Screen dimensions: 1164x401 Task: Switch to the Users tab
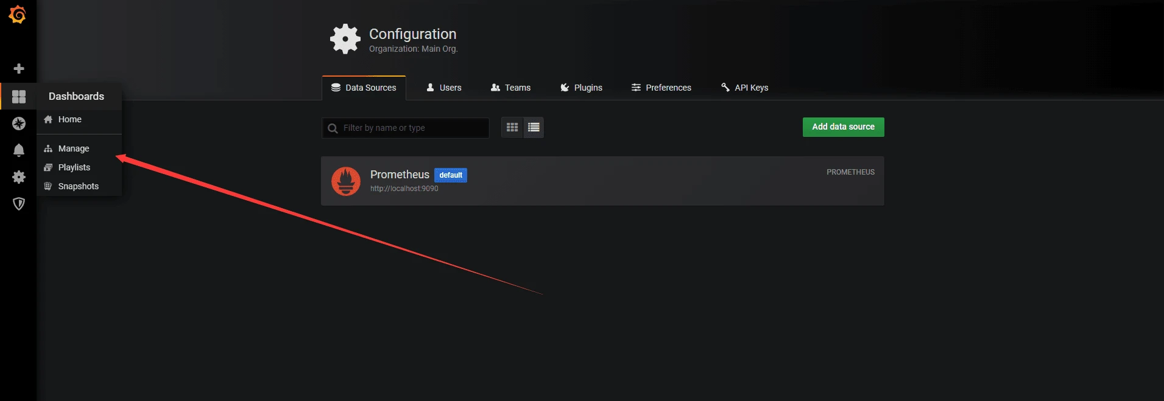pos(444,88)
